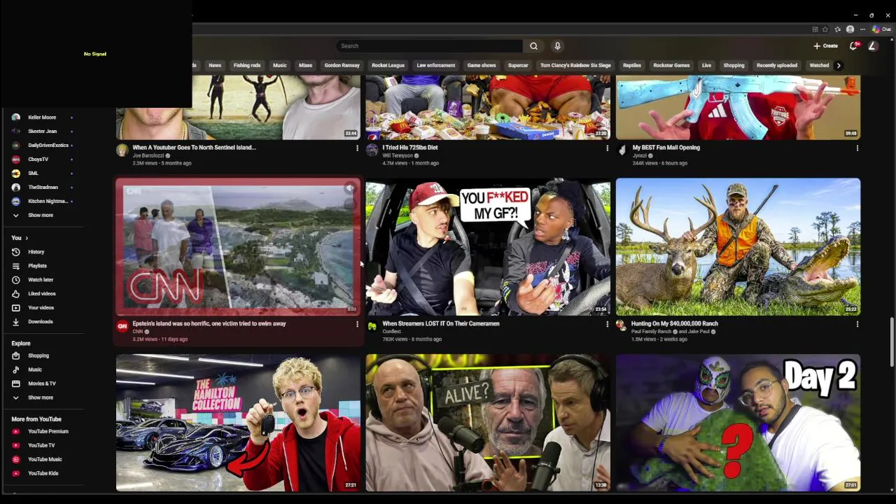Open YouTube Music link
This screenshot has width=896, height=504.
point(42,460)
